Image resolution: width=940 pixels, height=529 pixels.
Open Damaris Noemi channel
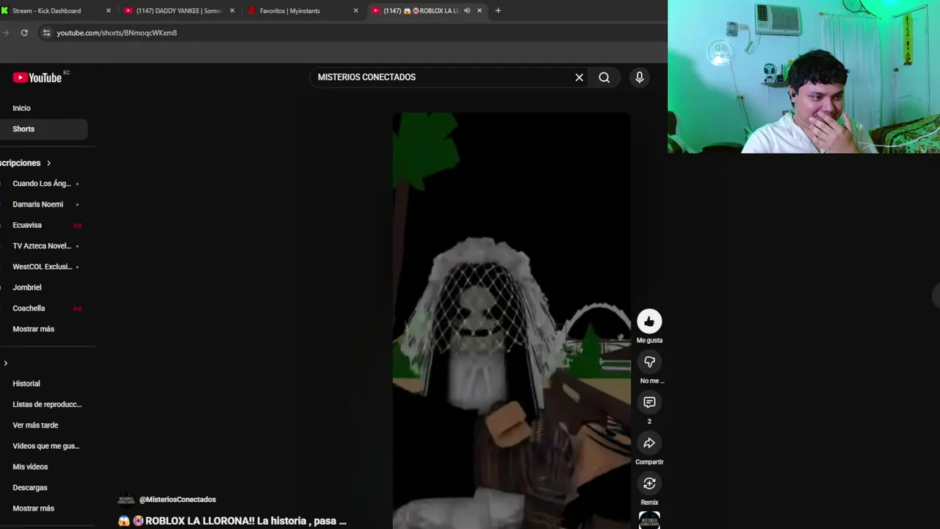pos(37,204)
